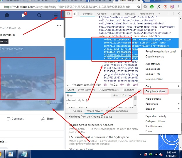Viewport: 182px width, 158px height.
Task: Click the Share button on post
Action: (48, 119)
